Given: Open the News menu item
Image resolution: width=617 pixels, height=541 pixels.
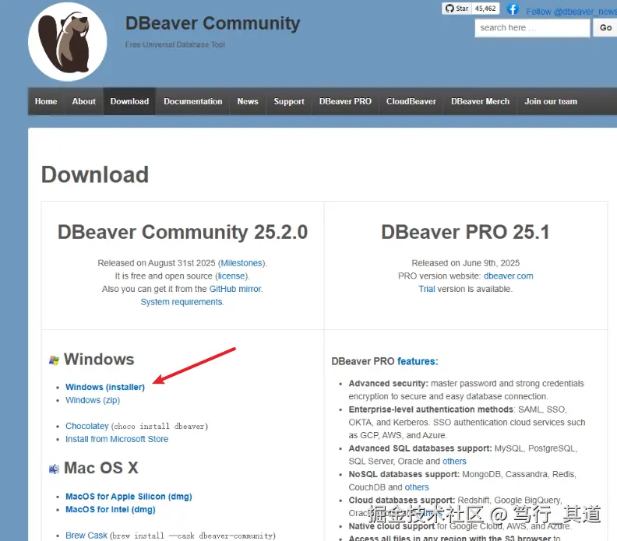Looking at the screenshot, I should (x=248, y=101).
